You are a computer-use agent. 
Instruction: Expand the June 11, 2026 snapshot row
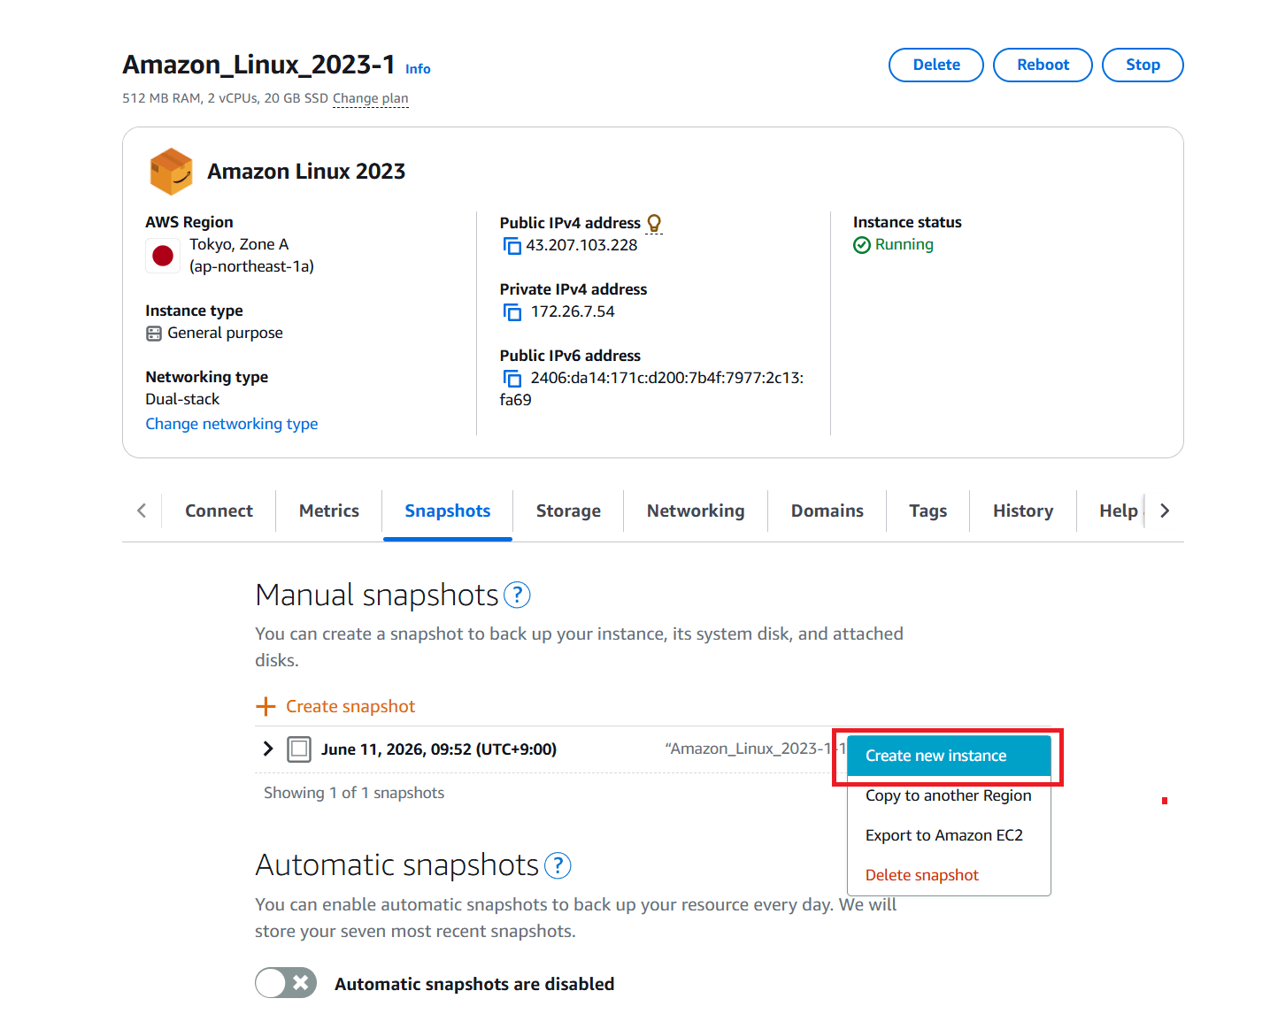[267, 749]
